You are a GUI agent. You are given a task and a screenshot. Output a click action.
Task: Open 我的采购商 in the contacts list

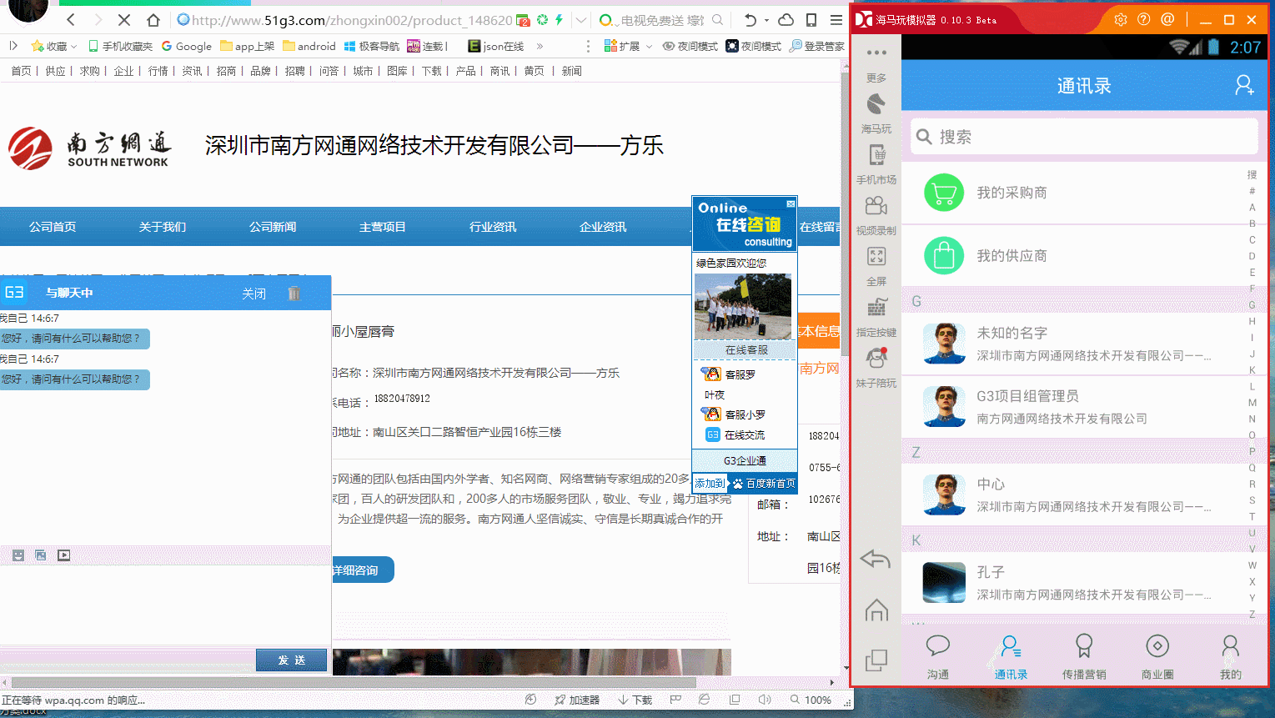coord(1075,193)
